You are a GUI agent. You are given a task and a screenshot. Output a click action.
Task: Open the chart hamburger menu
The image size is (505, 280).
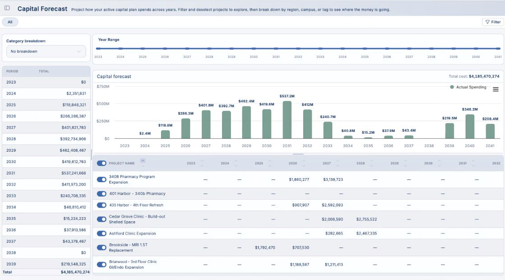click(496, 89)
